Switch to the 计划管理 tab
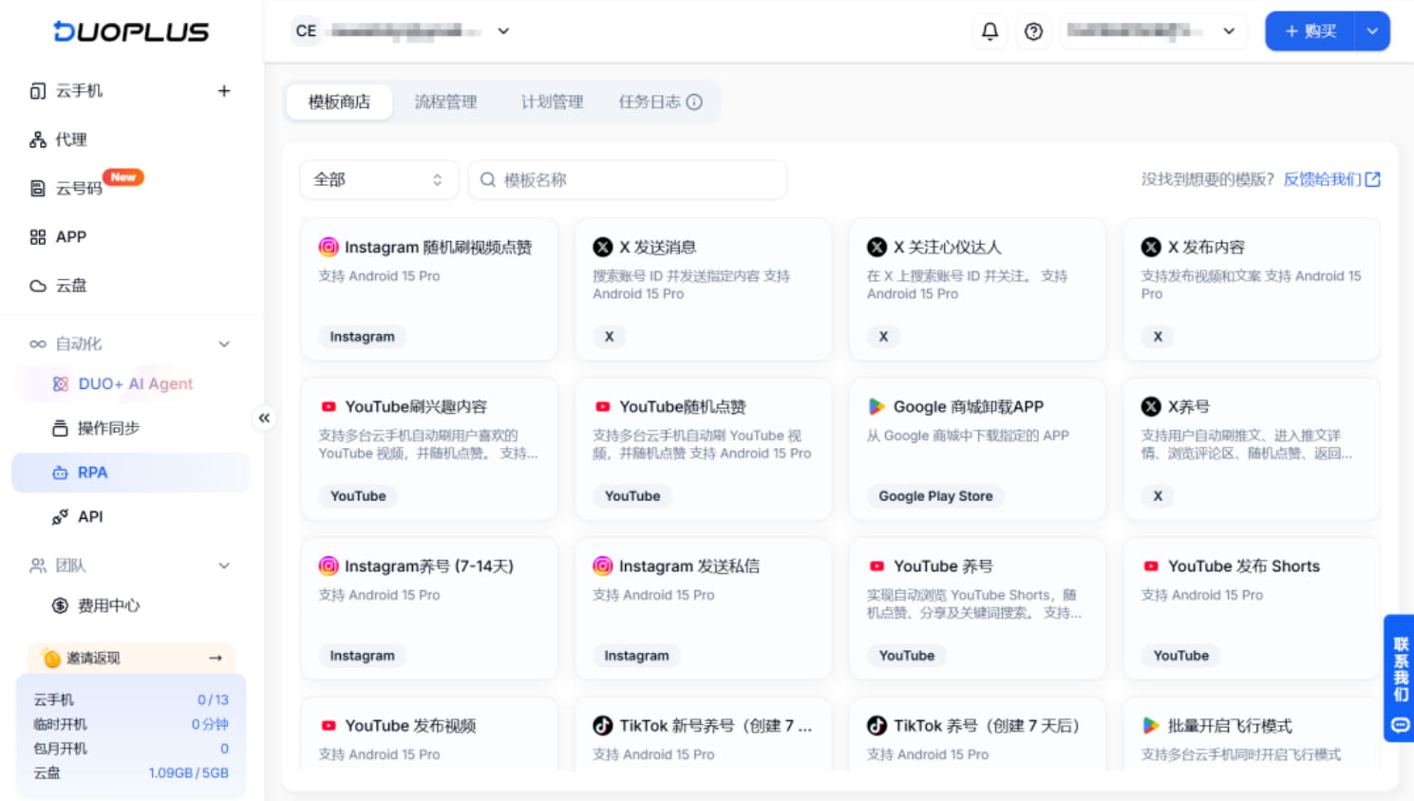1414x801 pixels. pos(552,102)
